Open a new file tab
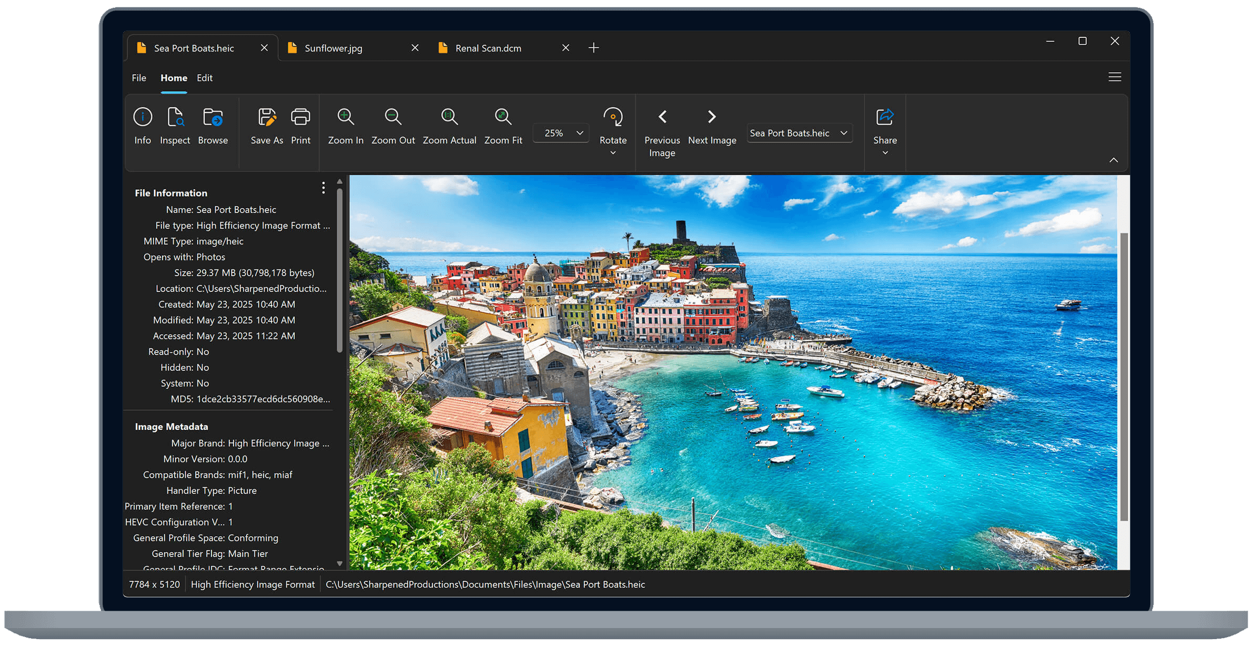The width and height of the screenshot is (1252, 647). [593, 47]
